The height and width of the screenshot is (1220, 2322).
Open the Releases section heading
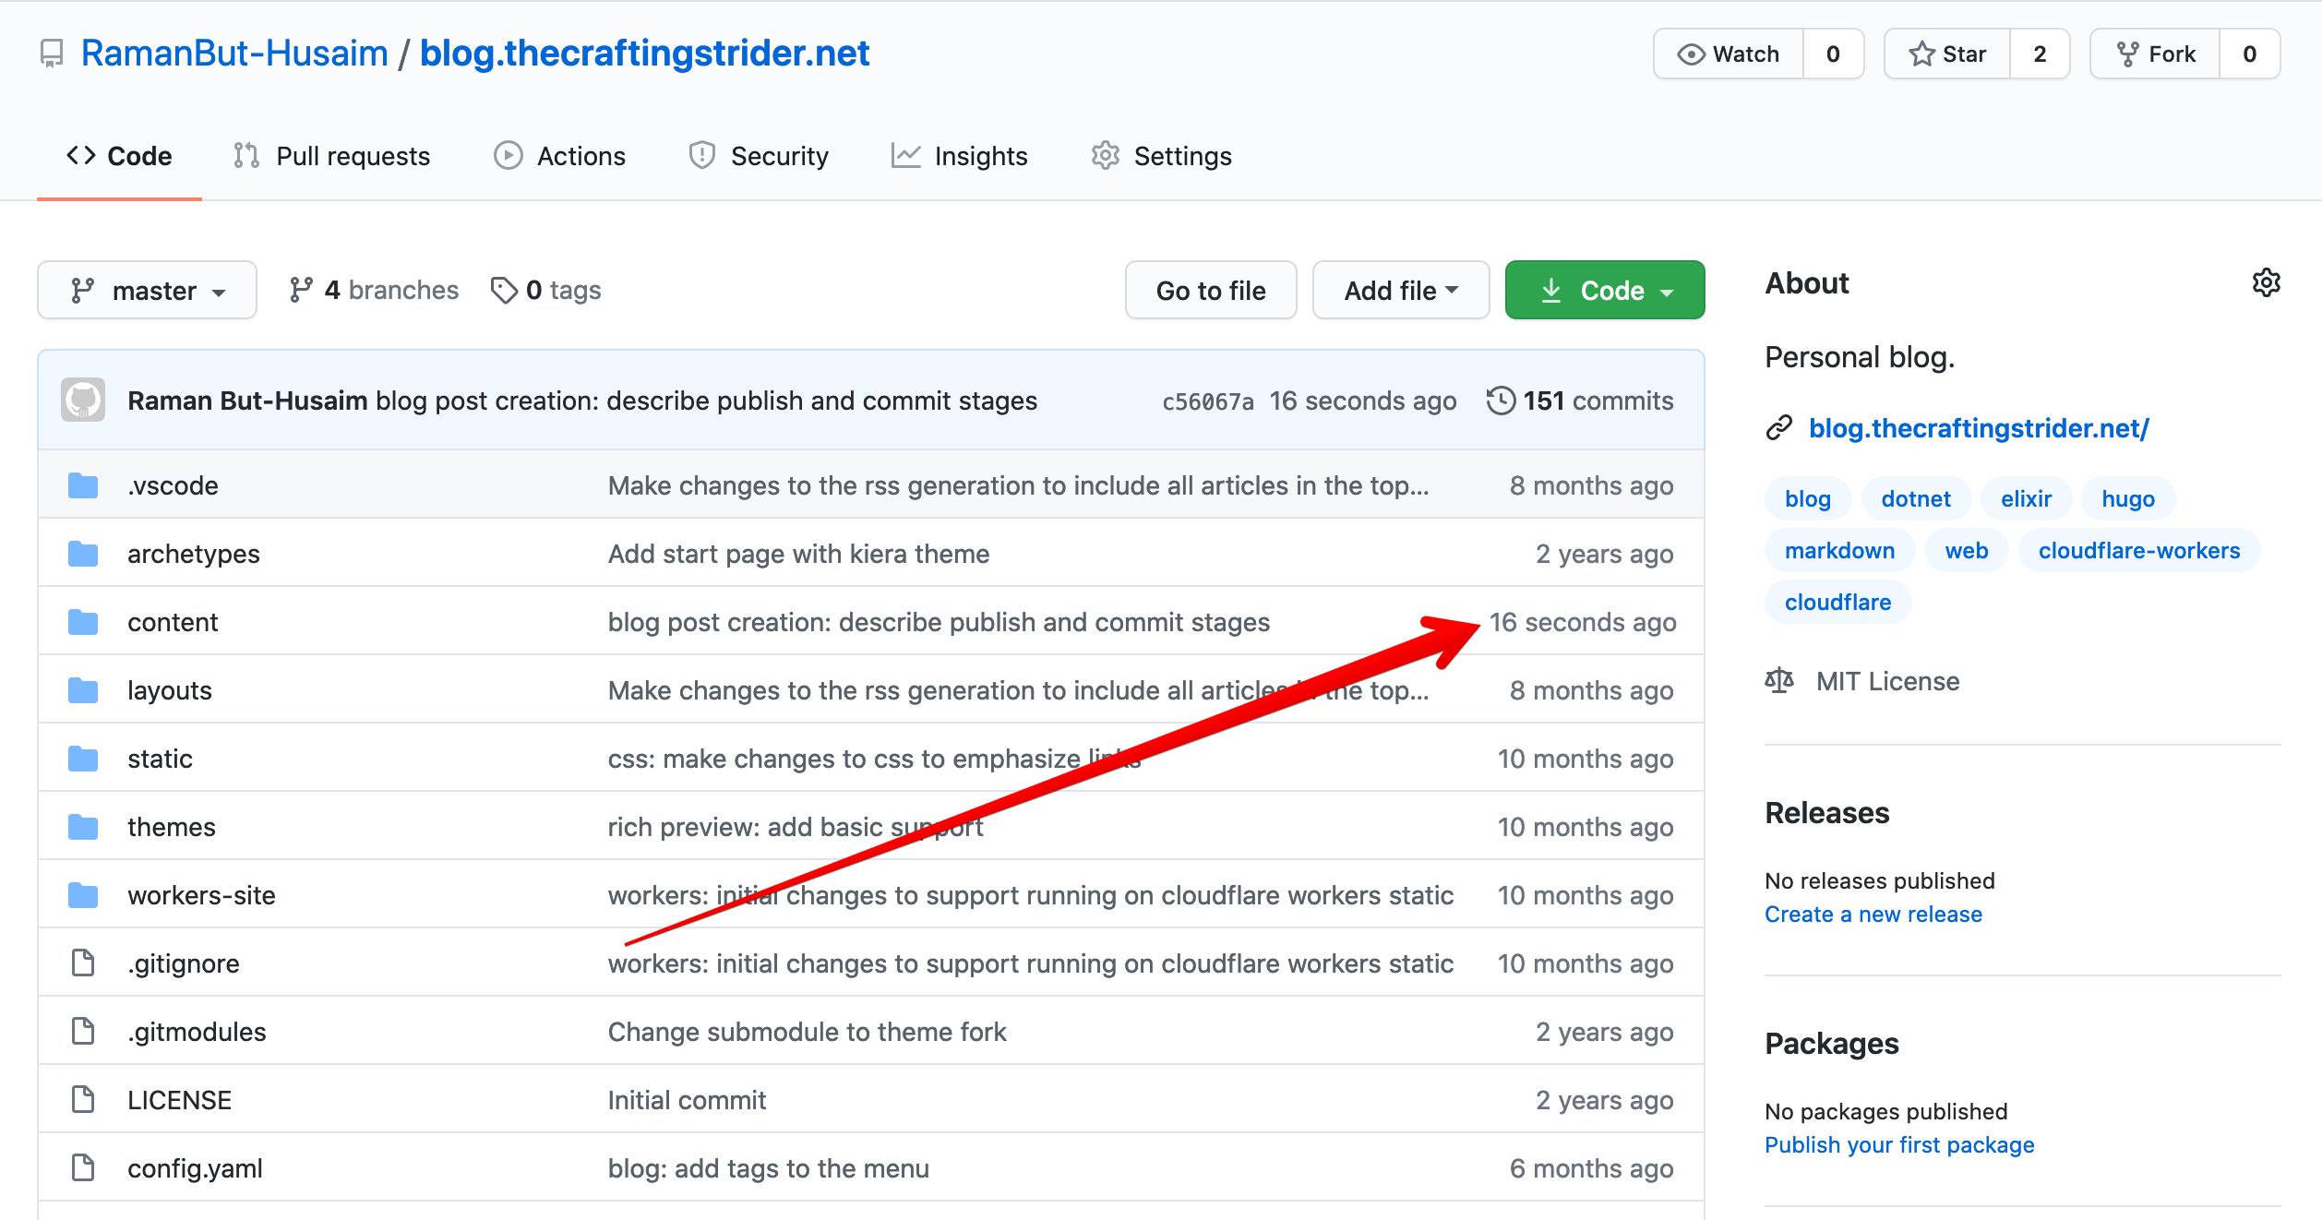(1827, 812)
